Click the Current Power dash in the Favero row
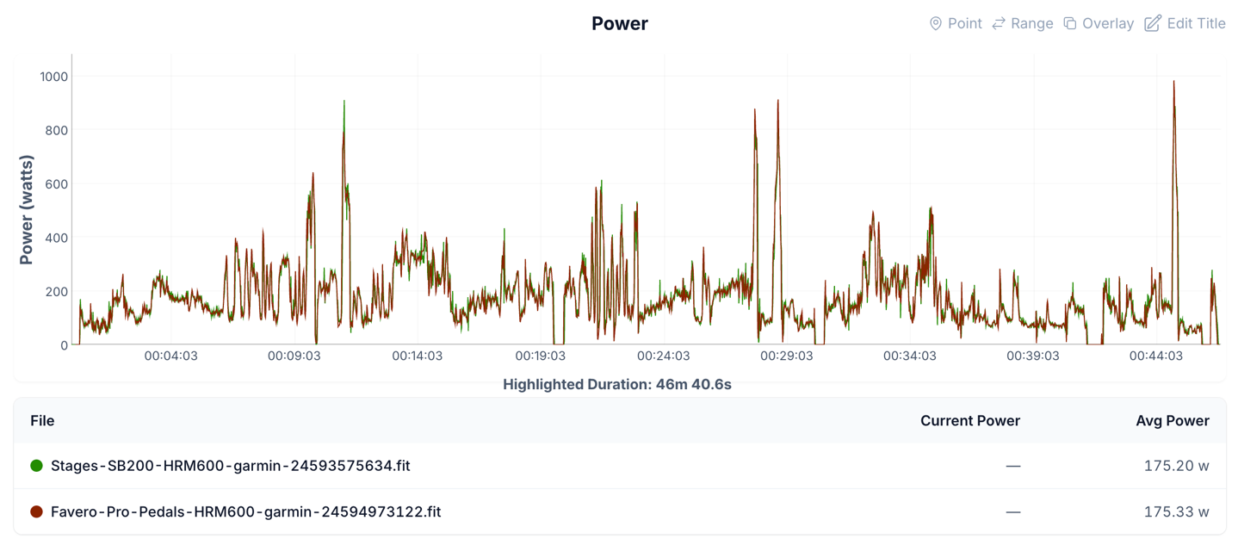Image resolution: width=1238 pixels, height=539 pixels. click(x=1013, y=511)
